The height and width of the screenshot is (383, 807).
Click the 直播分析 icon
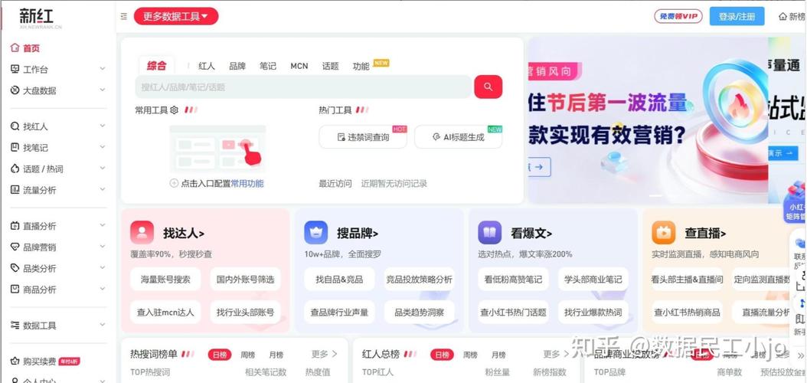pos(15,225)
